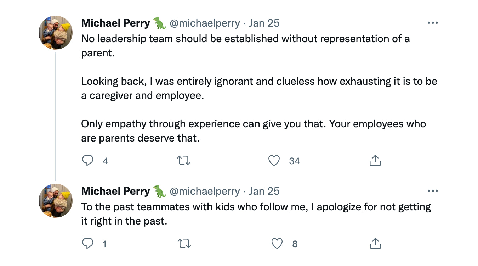Visit Michael Perry's name link in second tweet
This screenshot has height=266, width=478.
point(115,192)
